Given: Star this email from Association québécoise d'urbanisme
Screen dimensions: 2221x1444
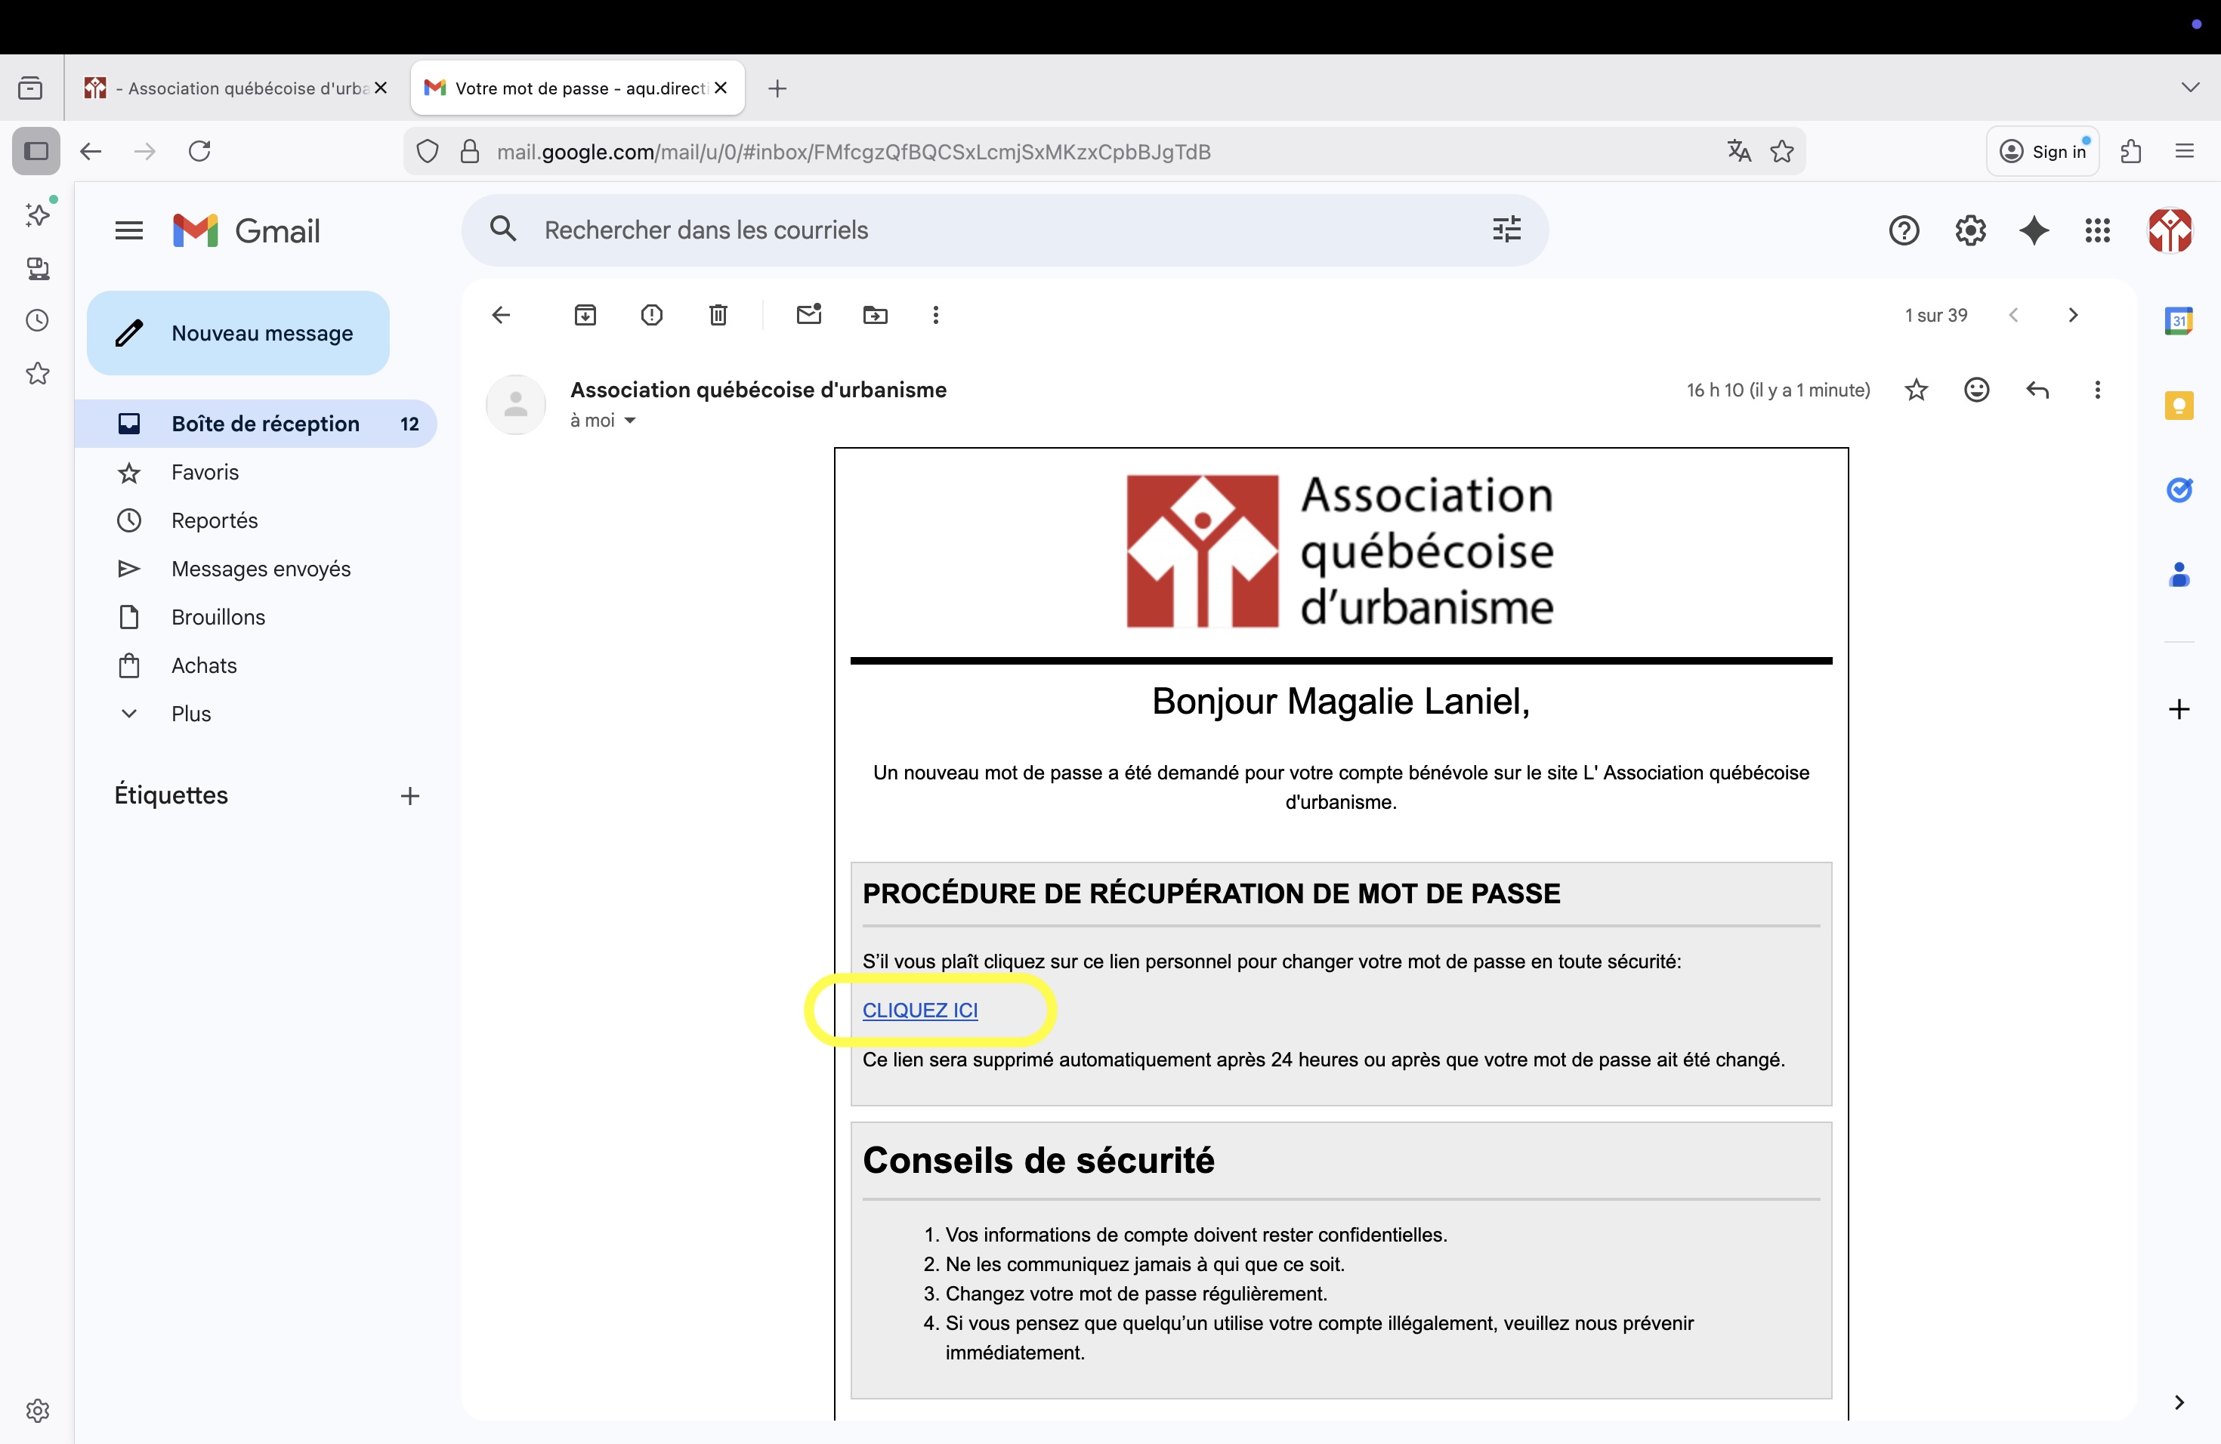Looking at the screenshot, I should [1916, 390].
